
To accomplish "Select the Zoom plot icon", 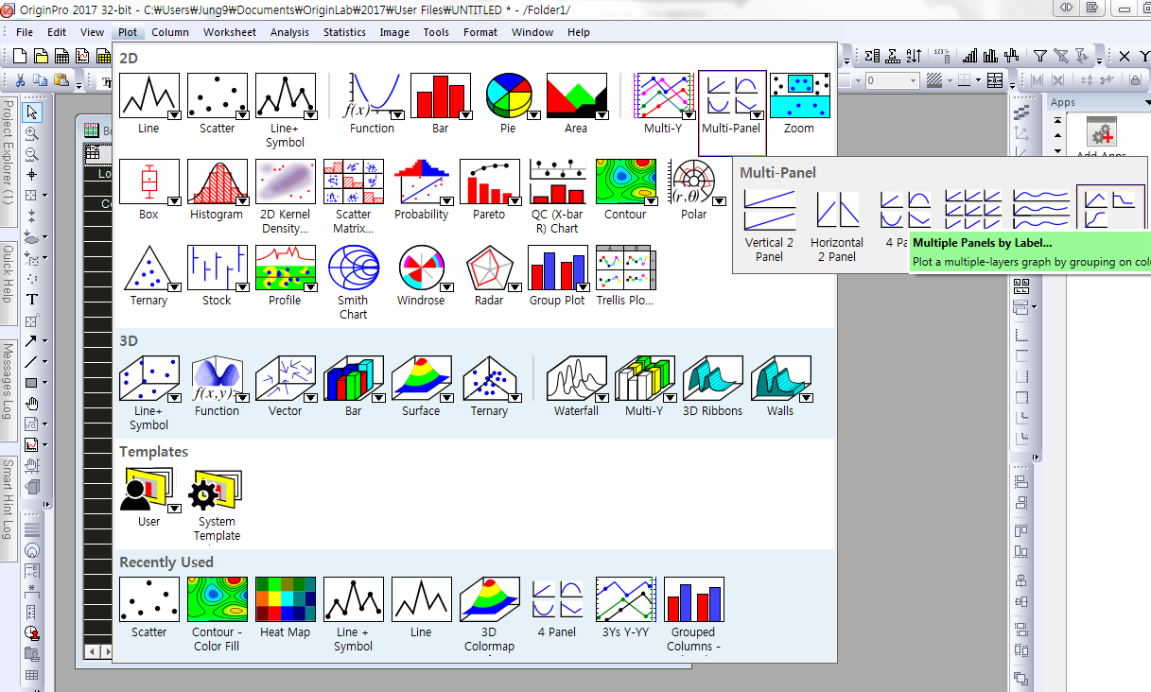I will coord(799,95).
